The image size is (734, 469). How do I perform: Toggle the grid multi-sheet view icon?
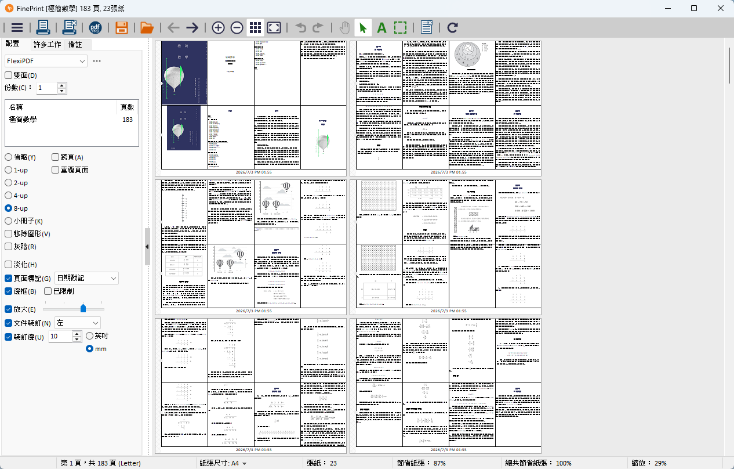pyautogui.click(x=255, y=27)
